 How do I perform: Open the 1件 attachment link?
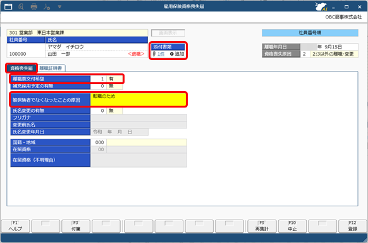161,54
